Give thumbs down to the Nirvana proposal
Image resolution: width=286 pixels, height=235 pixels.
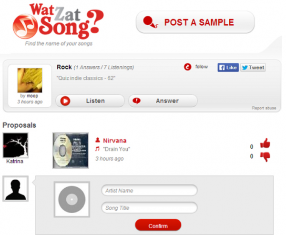(x=265, y=156)
